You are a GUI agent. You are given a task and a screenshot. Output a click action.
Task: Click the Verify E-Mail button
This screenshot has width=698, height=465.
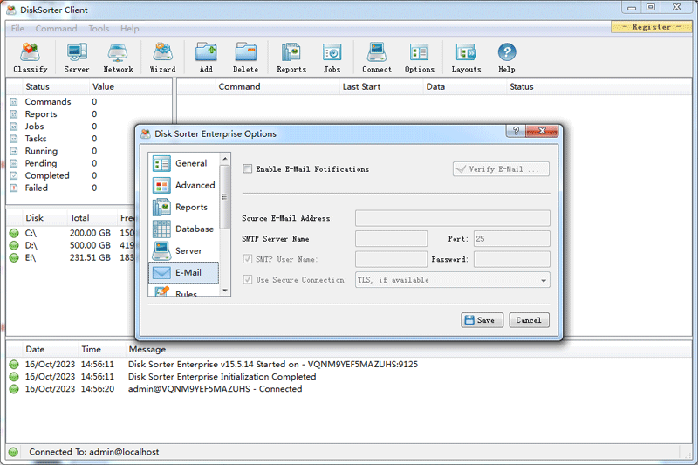(x=501, y=169)
